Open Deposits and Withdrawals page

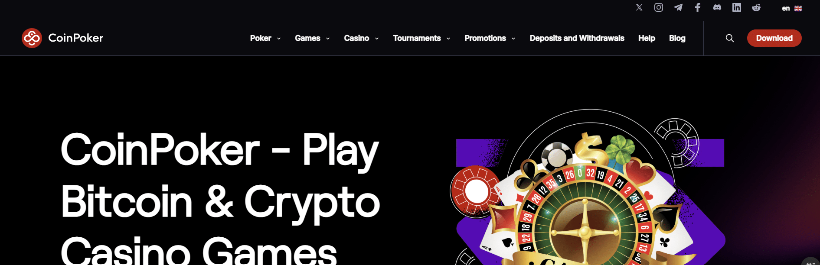click(577, 38)
